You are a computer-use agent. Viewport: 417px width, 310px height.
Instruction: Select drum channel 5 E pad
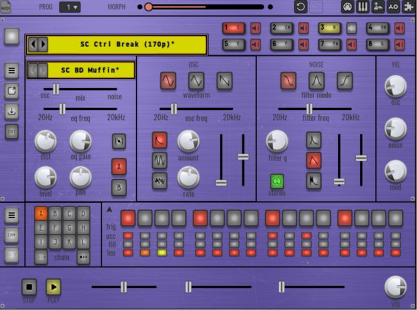(x=234, y=45)
